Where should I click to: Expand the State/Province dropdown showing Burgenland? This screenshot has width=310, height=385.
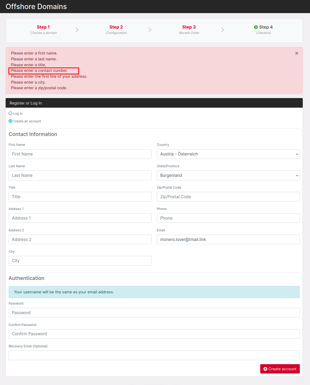pyautogui.click(x=228, y=176)
